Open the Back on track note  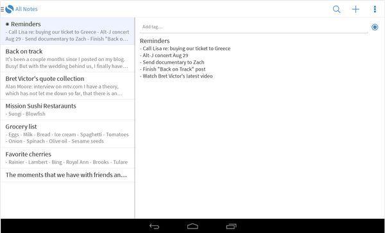pos(67,58)
